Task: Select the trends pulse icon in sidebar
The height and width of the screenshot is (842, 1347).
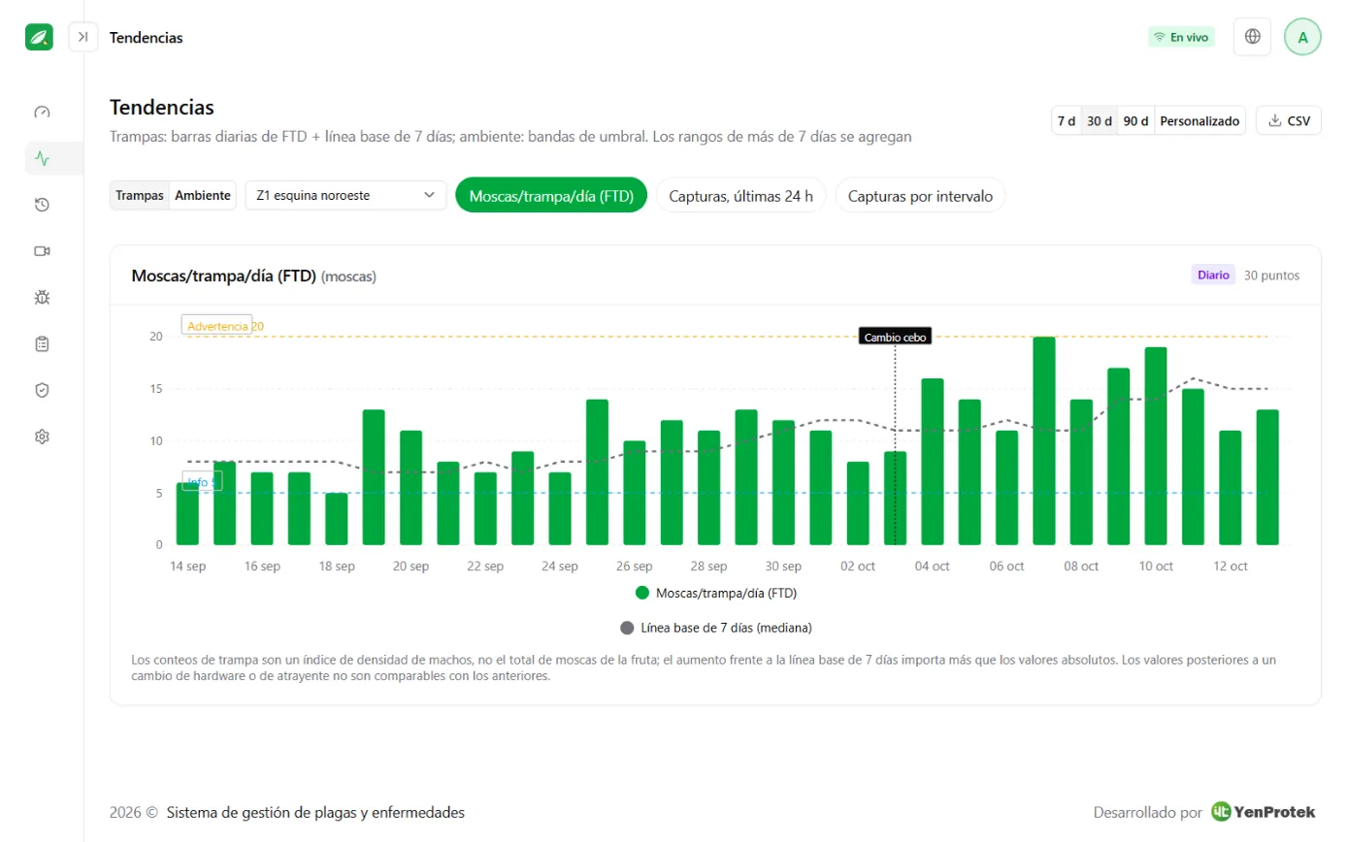Action: point(42,158)
